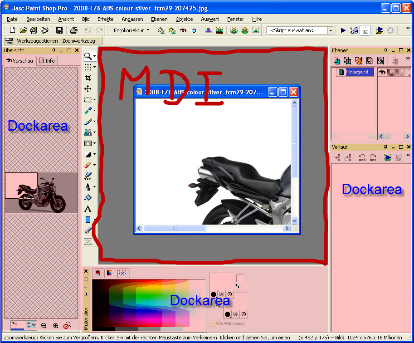Toggle auto-hide pin on Übersicht panel

pos(54,50)
